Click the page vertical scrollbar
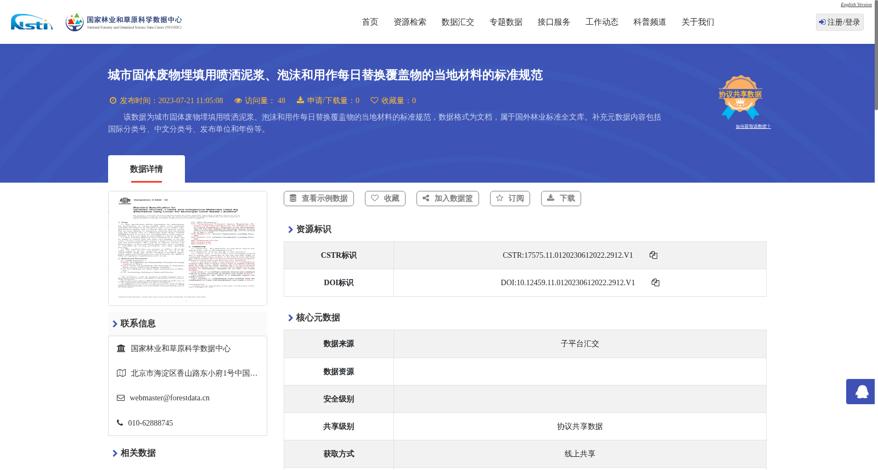 pyautogui.click(x=876, y=55)
